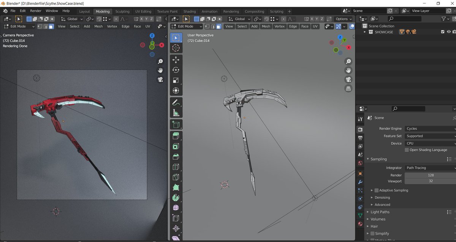Image resolution: width=456 pixels, height=242 pixels.
Task: Open Face menu in right viewport
Action: tap(305, 27)
